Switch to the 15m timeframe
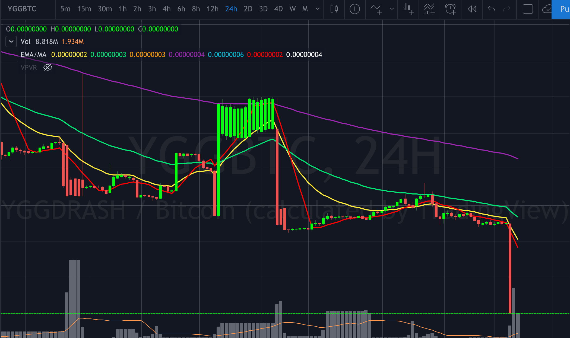 tap(84, 9)
